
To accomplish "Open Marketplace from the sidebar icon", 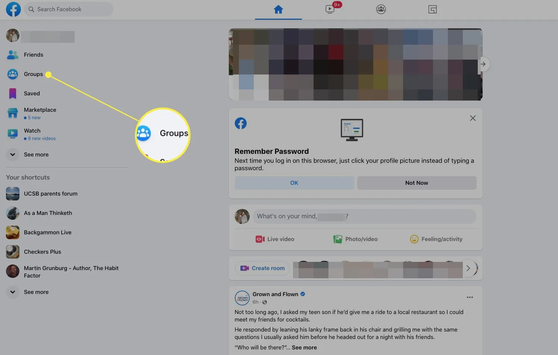I will click(x=12, y=112).
